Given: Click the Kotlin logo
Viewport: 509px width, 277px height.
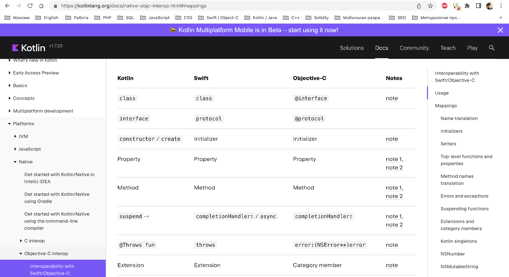Looking at the screenshot, I should click(29, 48).
